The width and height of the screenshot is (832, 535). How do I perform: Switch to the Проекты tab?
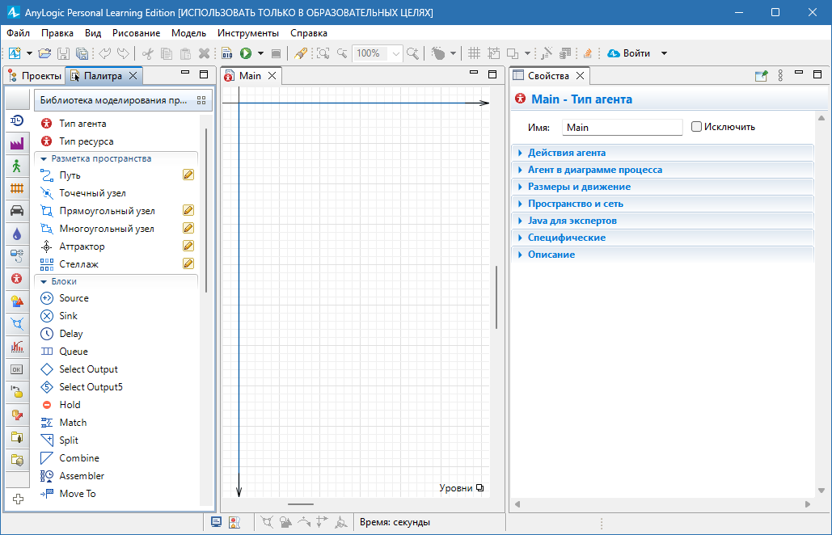[x=35, y=76]
